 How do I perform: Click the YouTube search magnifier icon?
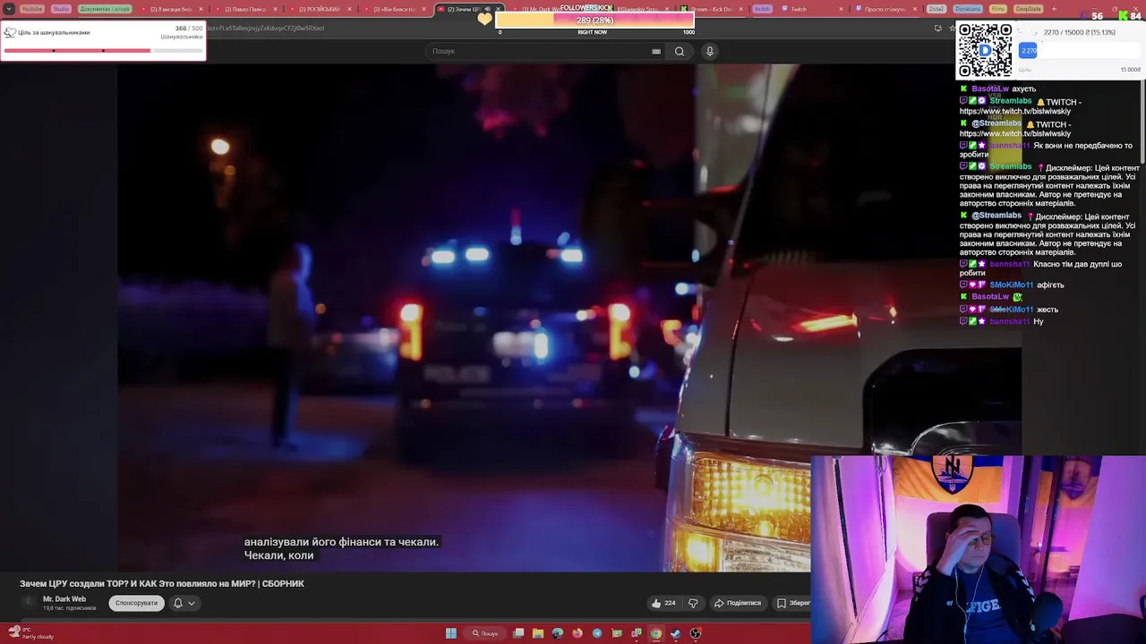(680, 51)
